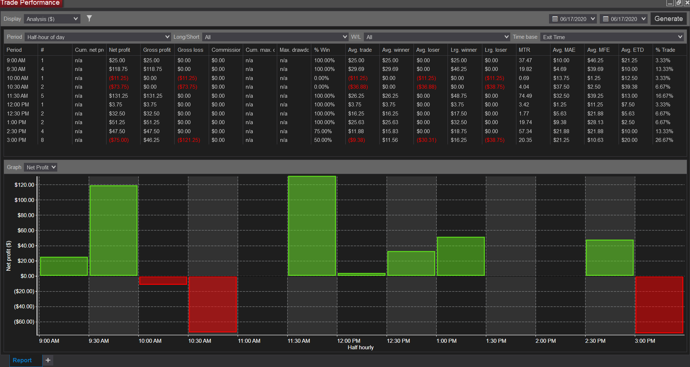Click the 9:30 AM green profit bar
This screenshot has width=690, height=367.
[x=113, y=231]
